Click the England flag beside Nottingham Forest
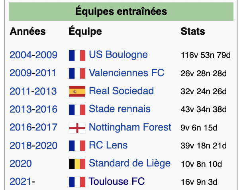The image size is (247, 190). 77,128
